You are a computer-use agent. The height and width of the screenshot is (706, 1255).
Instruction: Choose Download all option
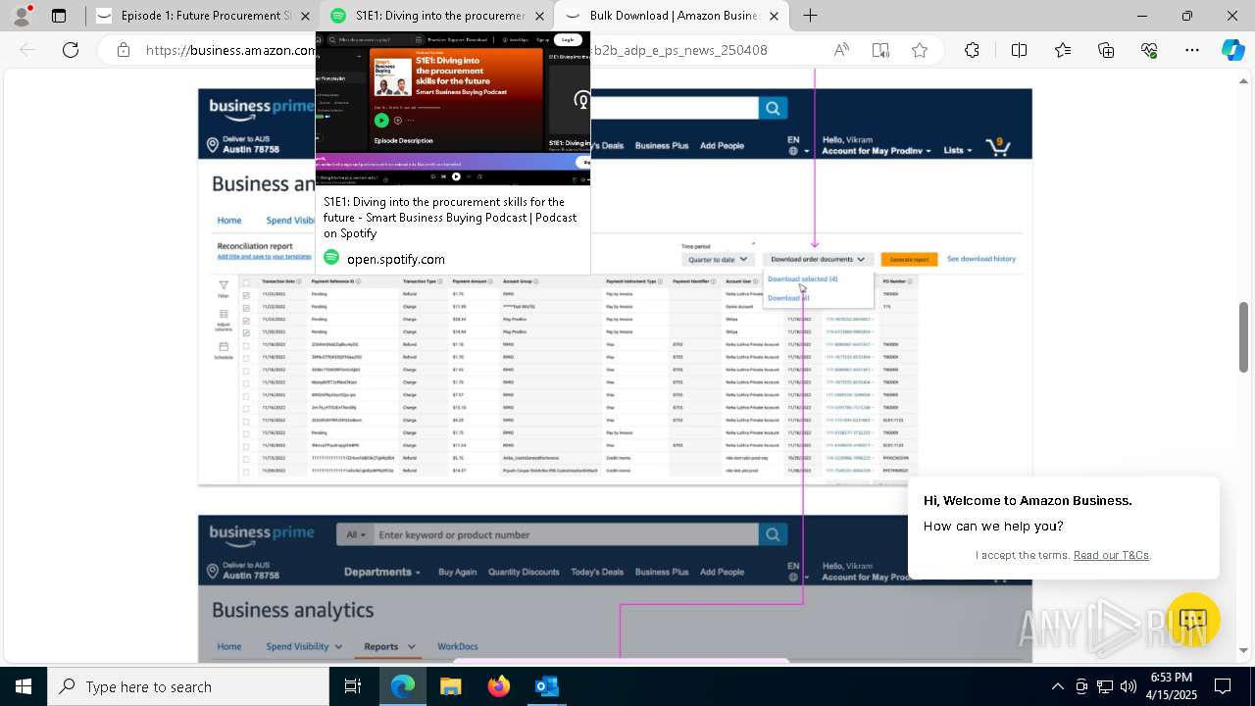788,298
